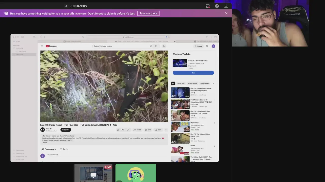
Task: Click the help question mark icon in top bar
Action: pos(217,6)
